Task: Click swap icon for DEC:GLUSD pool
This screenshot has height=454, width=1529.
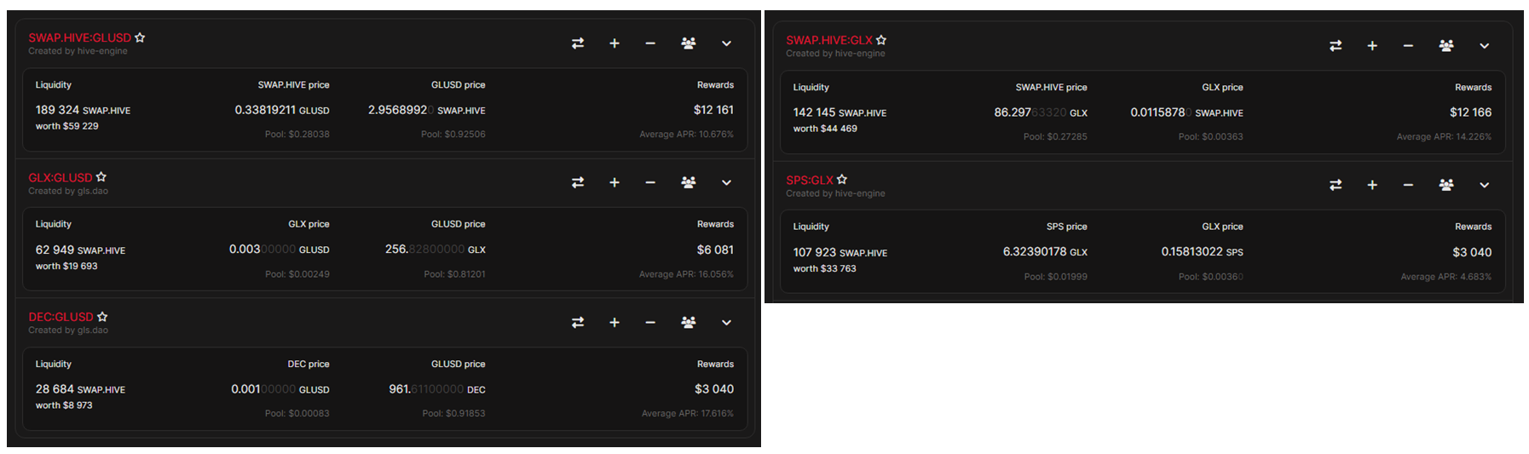Action: (578, 322)
